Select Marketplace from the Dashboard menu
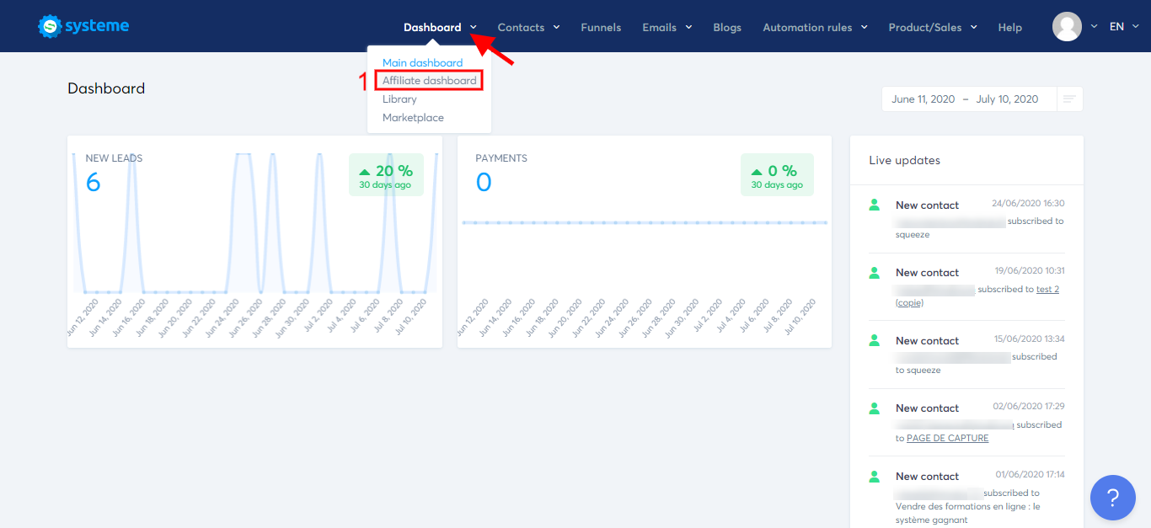The height and width of the screenshot is (528, 1151). pos(412,117)
